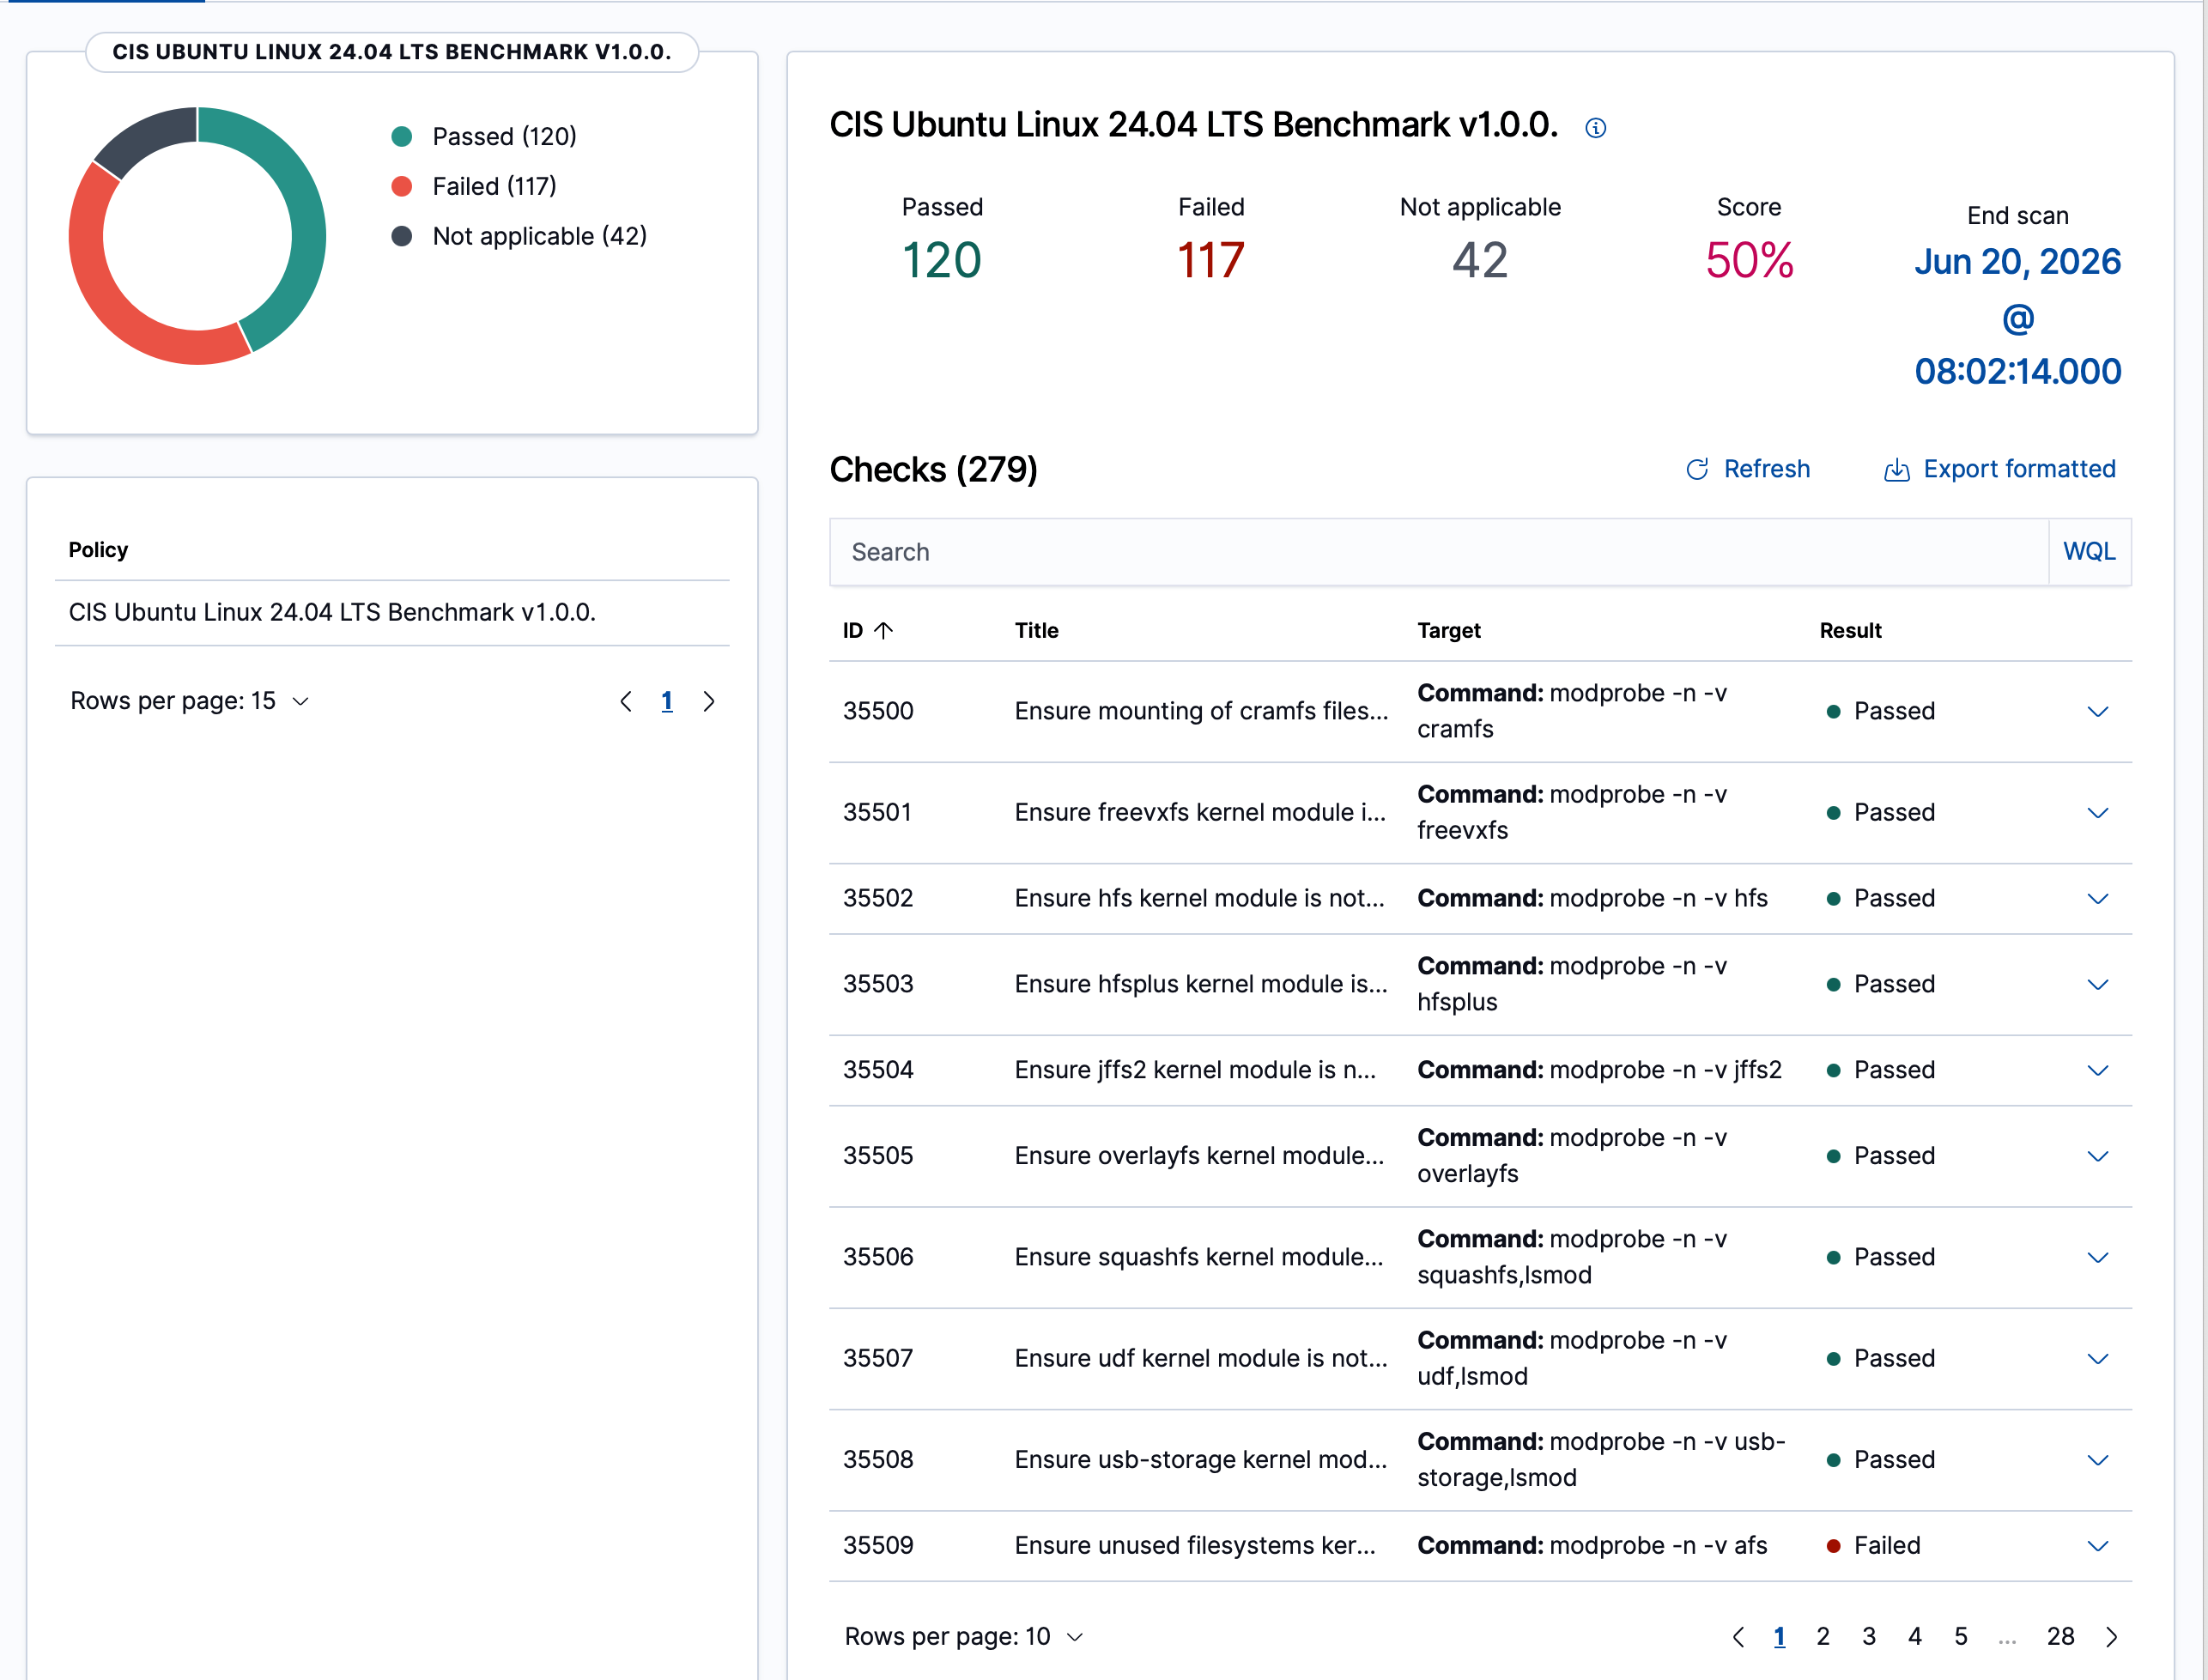Expand failed check 35509 details
2208x1680 pixels.
pyautogui.click(x=2098, y=1546)
